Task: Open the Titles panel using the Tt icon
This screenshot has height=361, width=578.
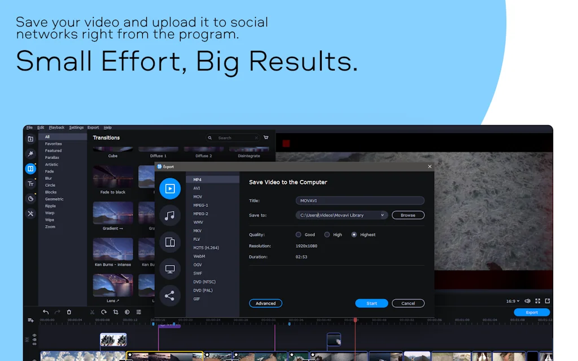Action: point(30,184)
